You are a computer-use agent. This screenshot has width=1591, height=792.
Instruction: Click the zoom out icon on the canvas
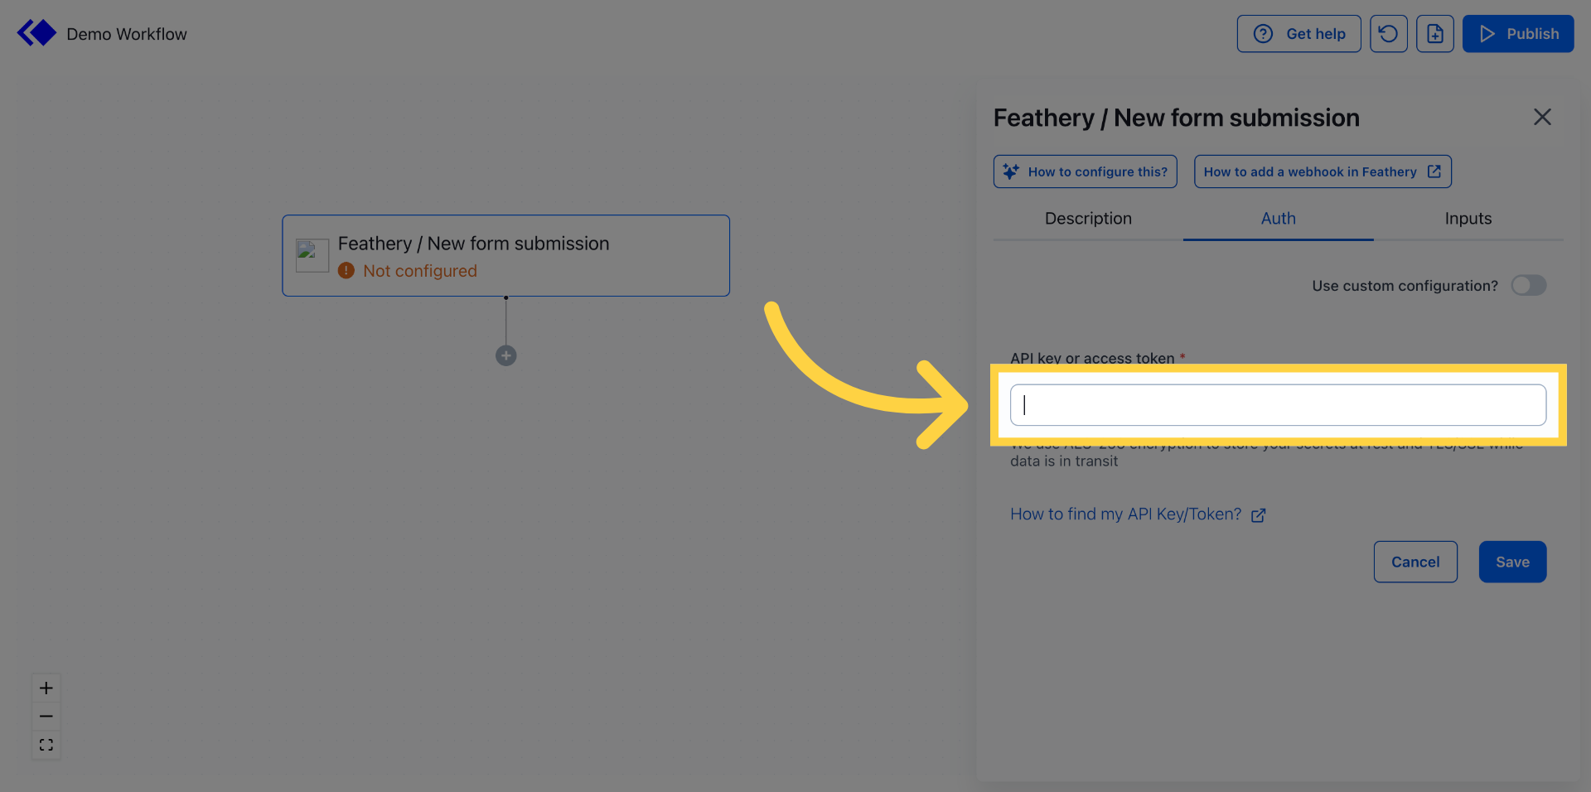click(46, 716)
